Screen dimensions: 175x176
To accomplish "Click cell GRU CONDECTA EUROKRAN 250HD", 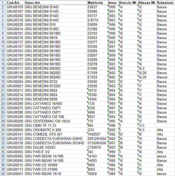I will click(56, 139).
